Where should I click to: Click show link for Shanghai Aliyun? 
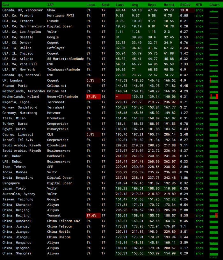pyautogui.click(x=199, y=253)
